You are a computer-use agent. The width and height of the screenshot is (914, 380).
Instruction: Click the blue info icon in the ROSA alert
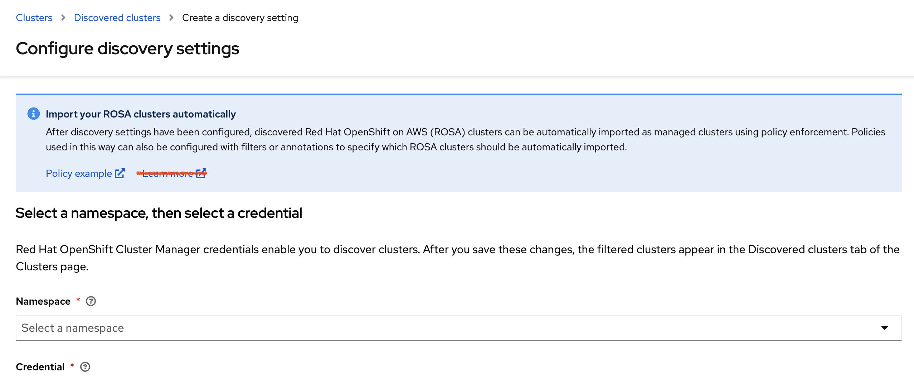point(34,114)
